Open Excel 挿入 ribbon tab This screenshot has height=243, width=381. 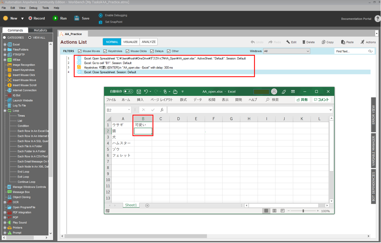tap(140, 100)
